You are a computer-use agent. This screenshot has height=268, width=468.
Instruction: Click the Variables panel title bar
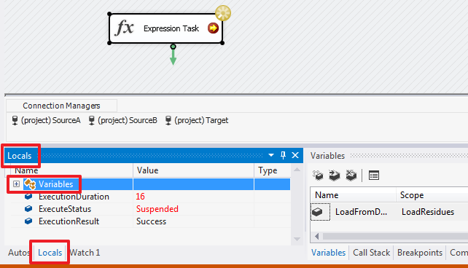click(388, 156)
